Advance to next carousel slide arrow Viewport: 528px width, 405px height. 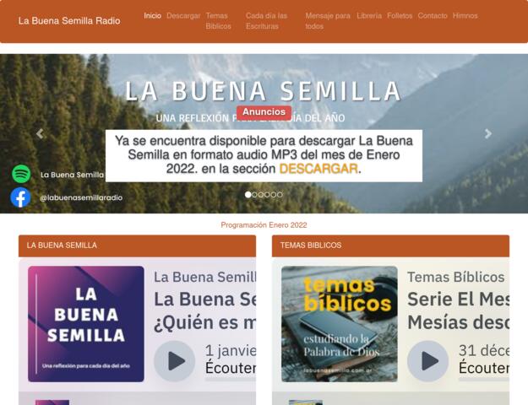tap(487, 133)
